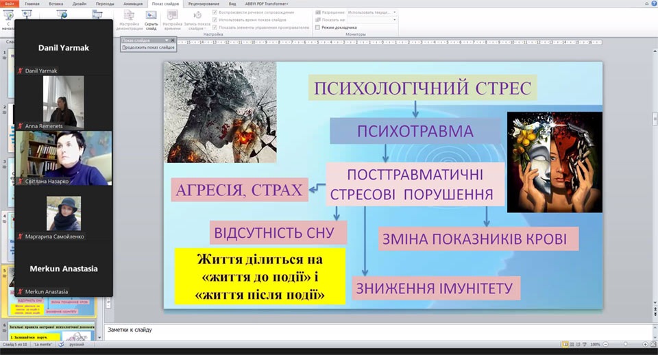The height and width of the screenshot is (355, 658).
Task: Click "La mente" theme name in status bar
Action: 42,345
